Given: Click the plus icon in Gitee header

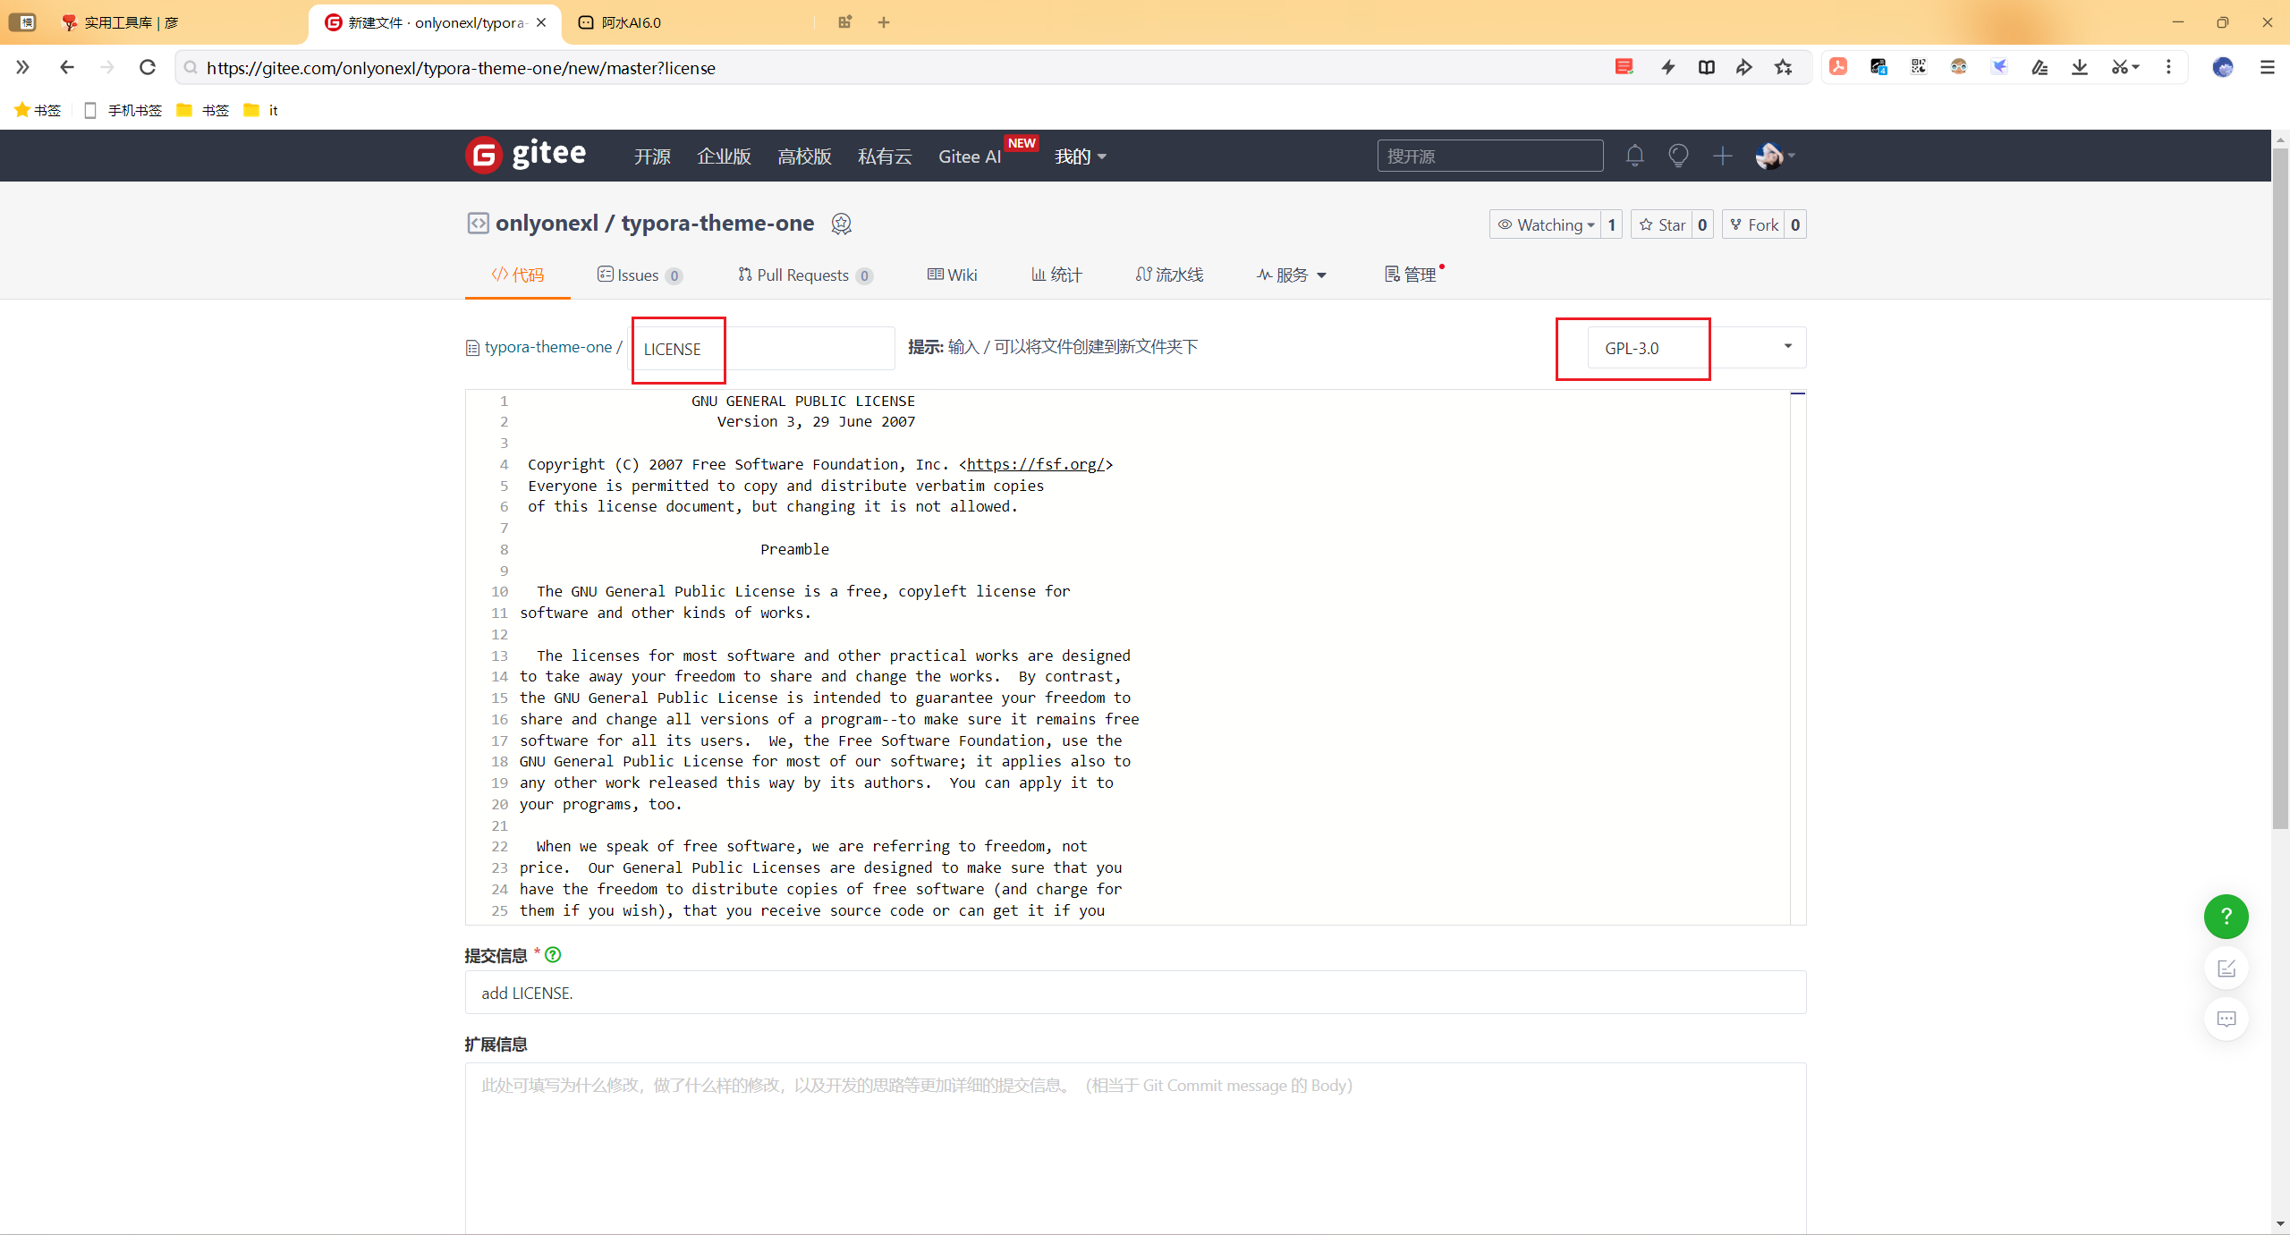Looking at the screenshot, I should pos(1722,156).
